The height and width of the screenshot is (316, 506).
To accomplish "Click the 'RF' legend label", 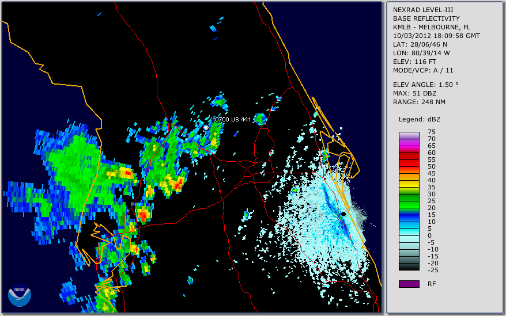I will pyautogui.click(x=432, y=284).
